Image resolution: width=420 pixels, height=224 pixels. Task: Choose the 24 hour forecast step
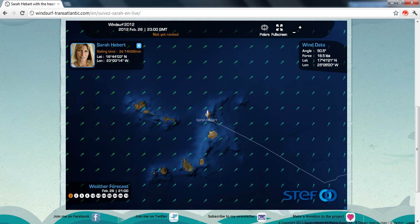click(x=104, y=196)
